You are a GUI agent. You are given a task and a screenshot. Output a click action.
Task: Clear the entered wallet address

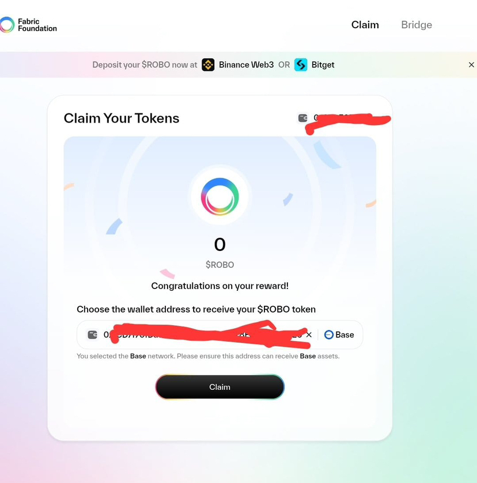(x=309, y=334)
